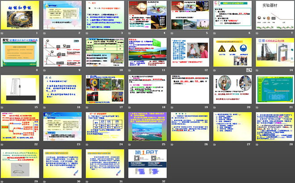Select slide 12 thumbnail with two children
This screenshot has height=183, width=295.
190,52
